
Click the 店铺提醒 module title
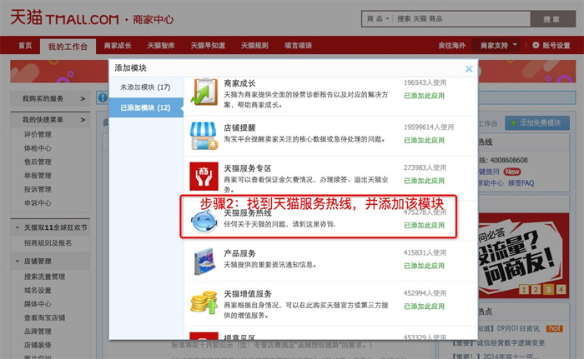[239, 128]
